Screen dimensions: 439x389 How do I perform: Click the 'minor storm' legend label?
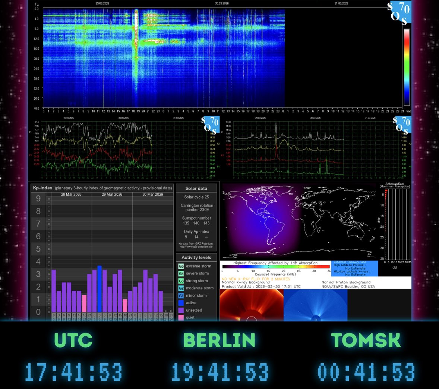[x=196, y=296]
